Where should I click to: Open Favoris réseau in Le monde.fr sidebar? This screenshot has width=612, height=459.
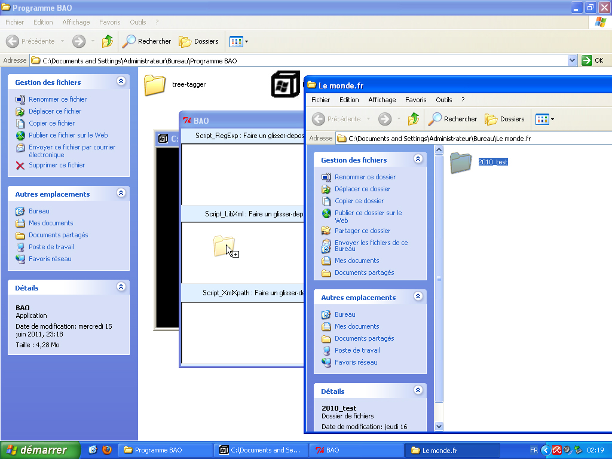tap(356, 363)
